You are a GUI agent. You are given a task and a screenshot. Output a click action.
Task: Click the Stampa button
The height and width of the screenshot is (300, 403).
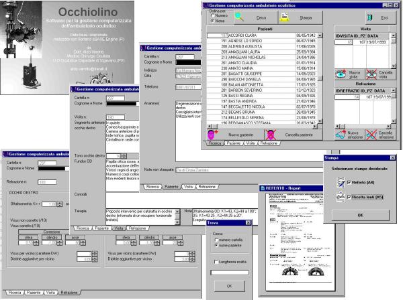pyautogui.click(x=300, y=17)
